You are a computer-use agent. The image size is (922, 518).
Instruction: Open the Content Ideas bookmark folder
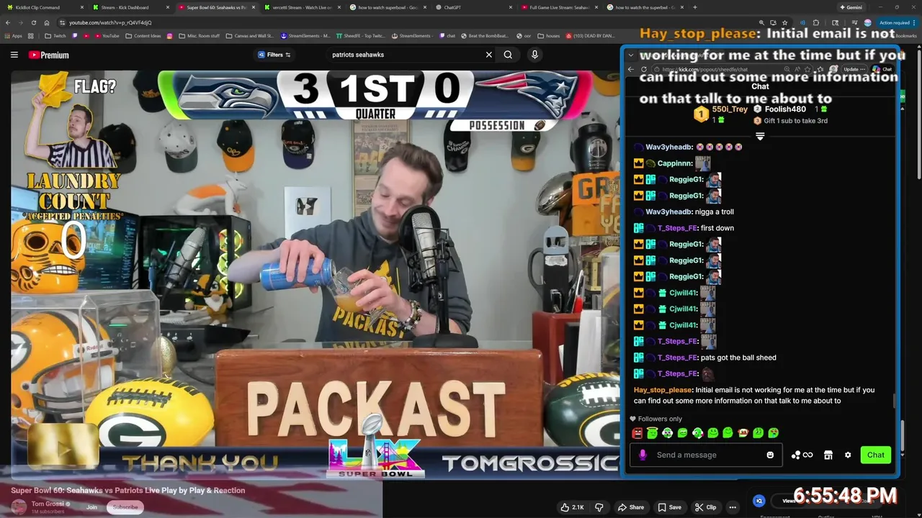point(143,36)
